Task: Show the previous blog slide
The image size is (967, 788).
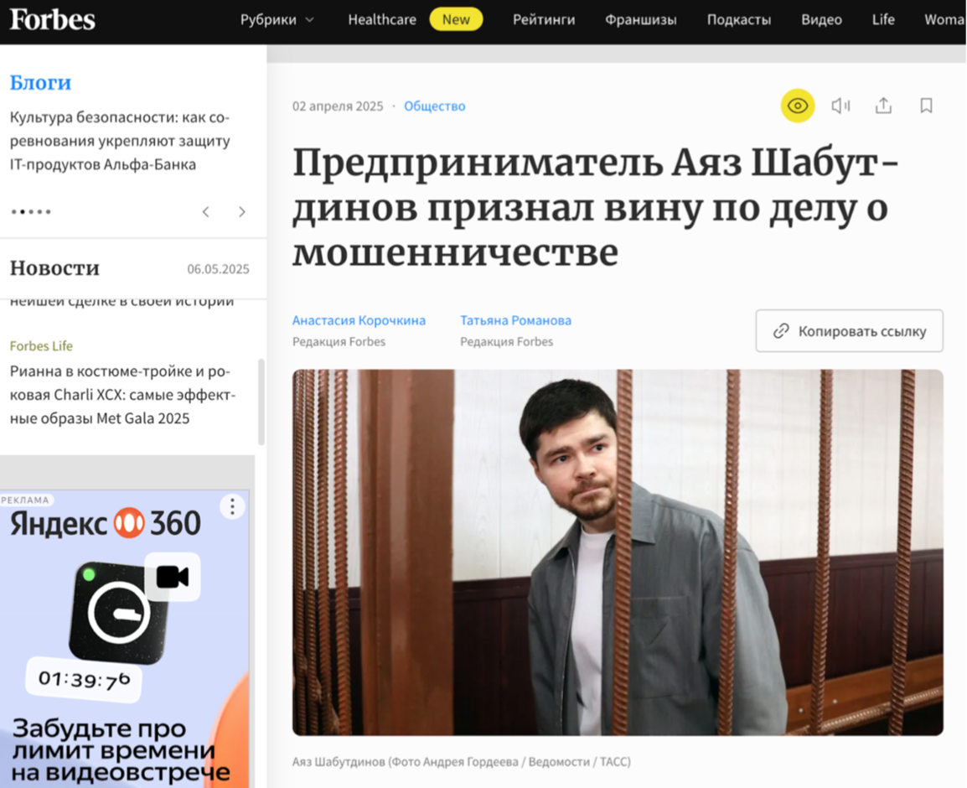Action: 206,211
